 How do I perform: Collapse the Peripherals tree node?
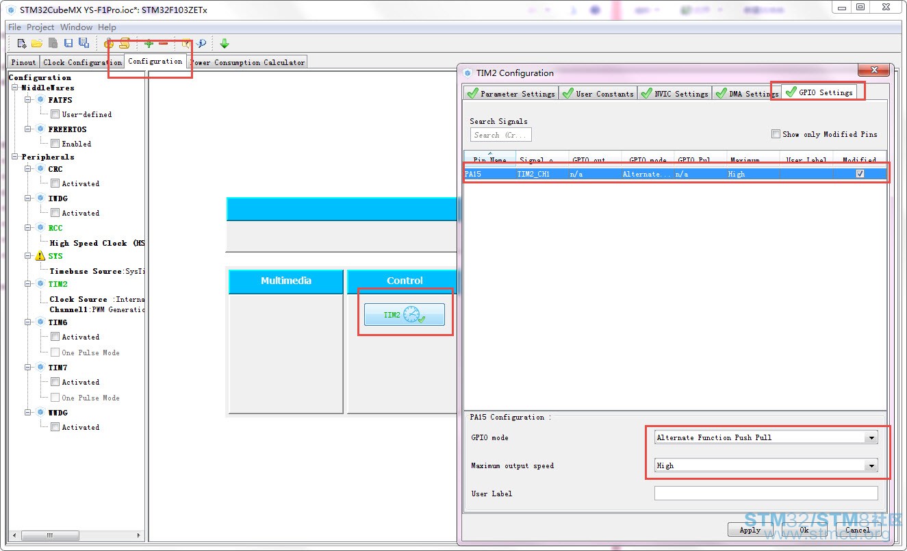click(15, 157)
